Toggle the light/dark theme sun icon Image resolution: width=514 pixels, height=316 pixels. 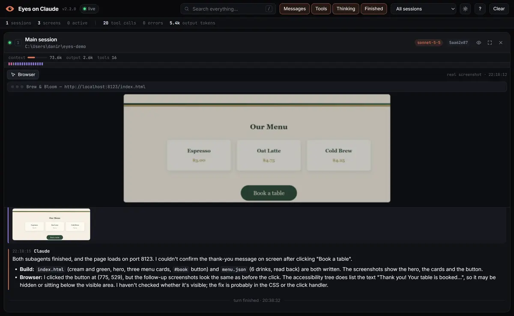pos(465,9)
